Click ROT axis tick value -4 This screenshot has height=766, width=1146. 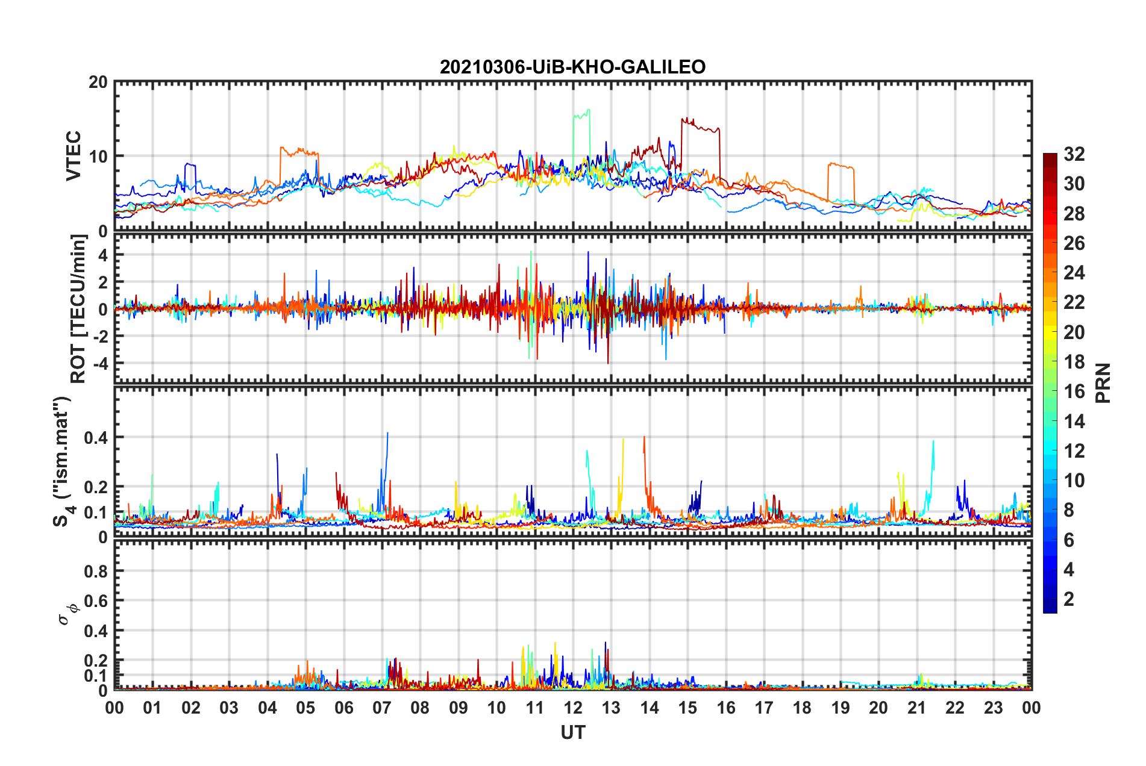(101, 364)
